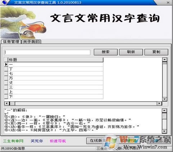Open the 三生有幸网 link
Viewport: 173px width, 152px height.
pyautogui.click(x=13, y=141)
